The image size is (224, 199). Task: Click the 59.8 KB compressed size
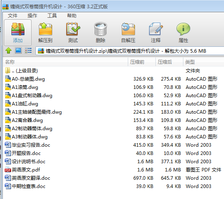[x=172, y=129]
